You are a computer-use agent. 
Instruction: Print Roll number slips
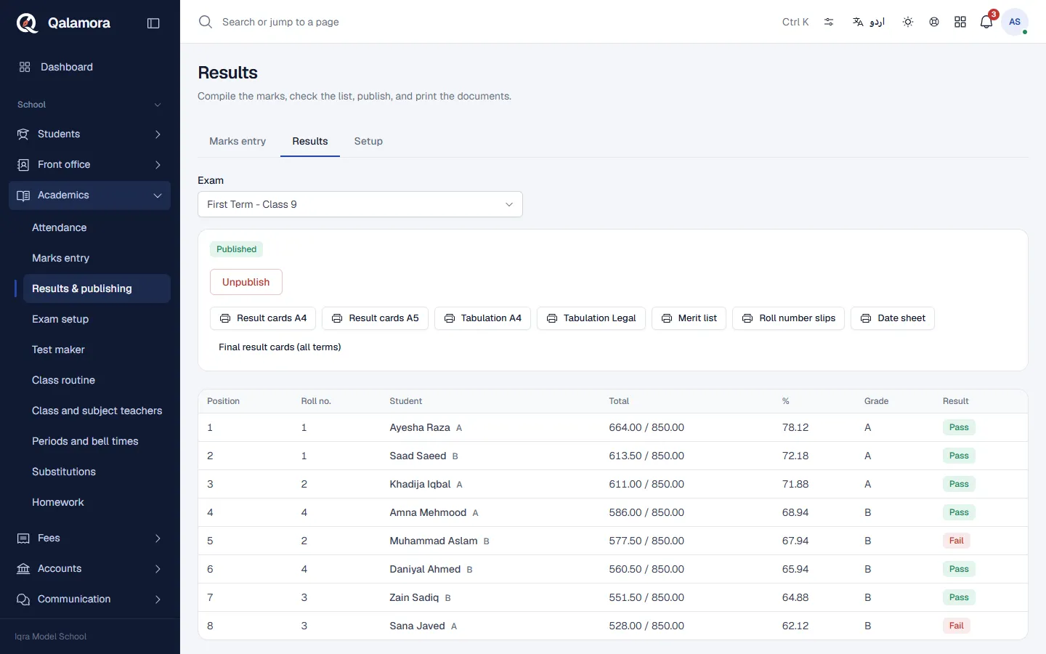point(788,318)
